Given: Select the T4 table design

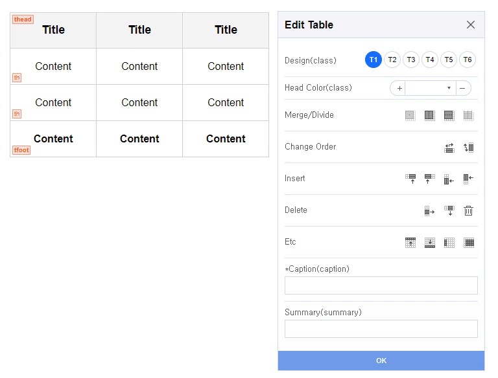Looking at the screenshot, I should [x=430, y=60].
